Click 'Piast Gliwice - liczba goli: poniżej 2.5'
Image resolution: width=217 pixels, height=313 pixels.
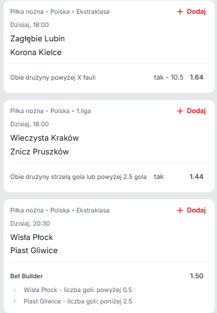pyautogui.click(x=78, y=301)
